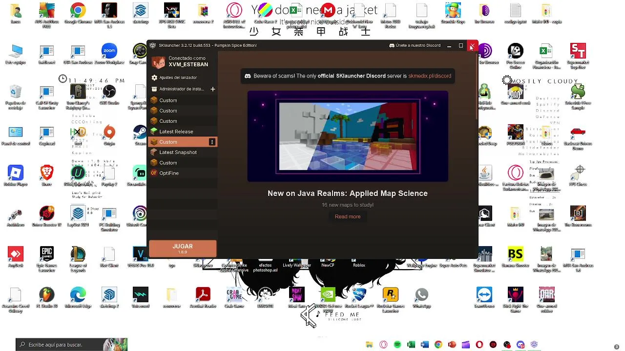Viewport: 625px width, 351px height.
Task: Click Read more under the news article
Action: coord(348,216)
